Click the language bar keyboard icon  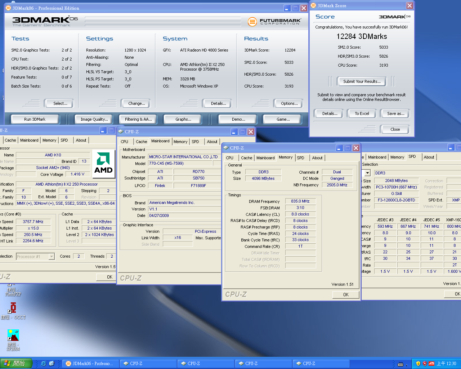click(x=400, y=364)
